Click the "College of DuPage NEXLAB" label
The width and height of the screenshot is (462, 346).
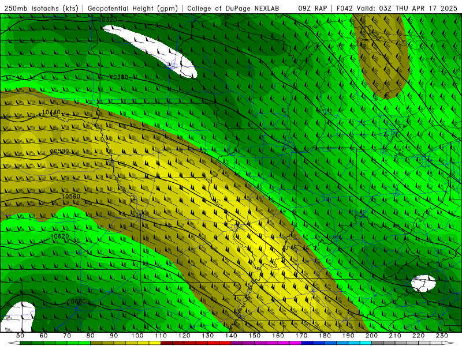tap(233, 8)
